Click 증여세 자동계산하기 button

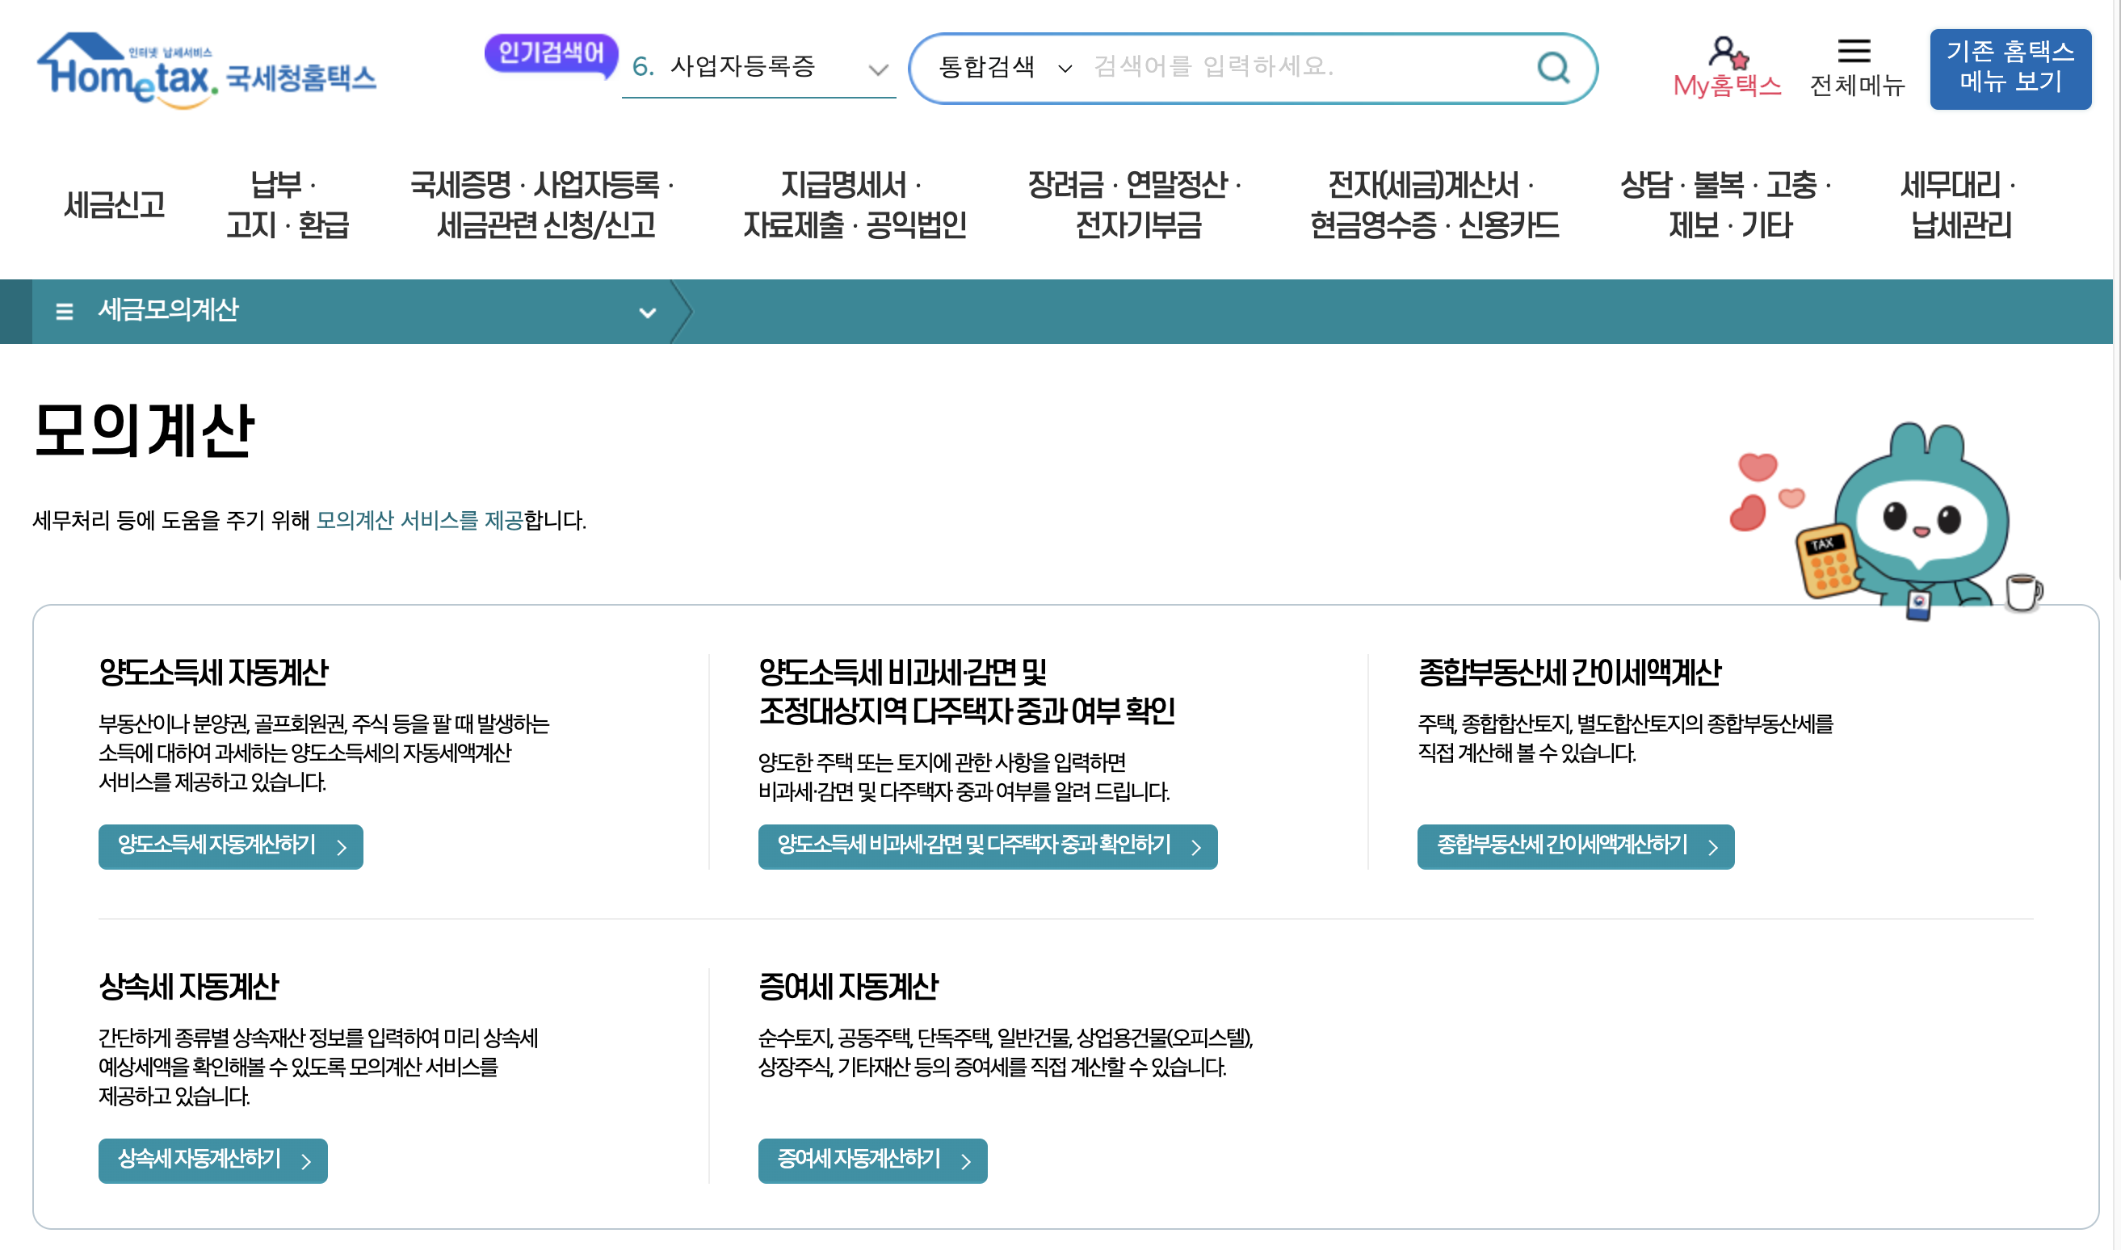[x=871, y=1160]
